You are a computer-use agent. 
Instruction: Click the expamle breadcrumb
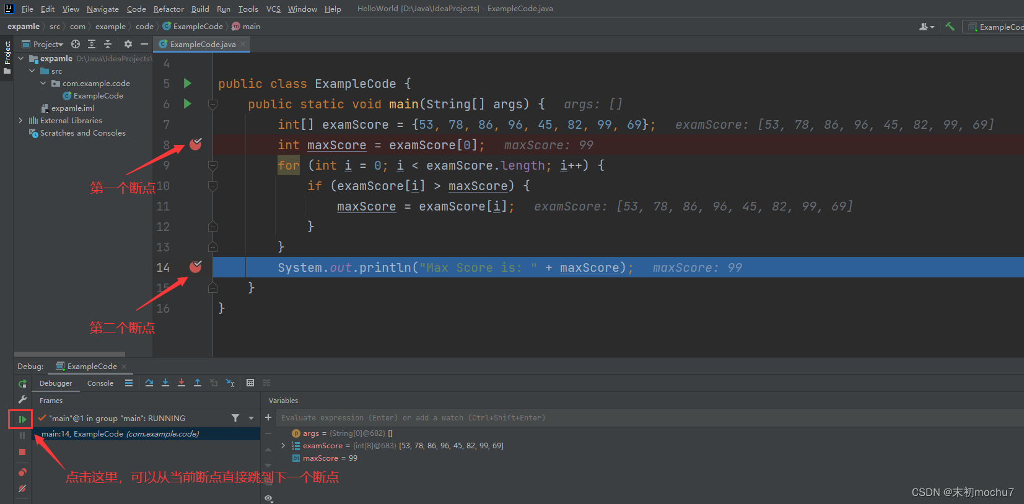pos(24,27)
